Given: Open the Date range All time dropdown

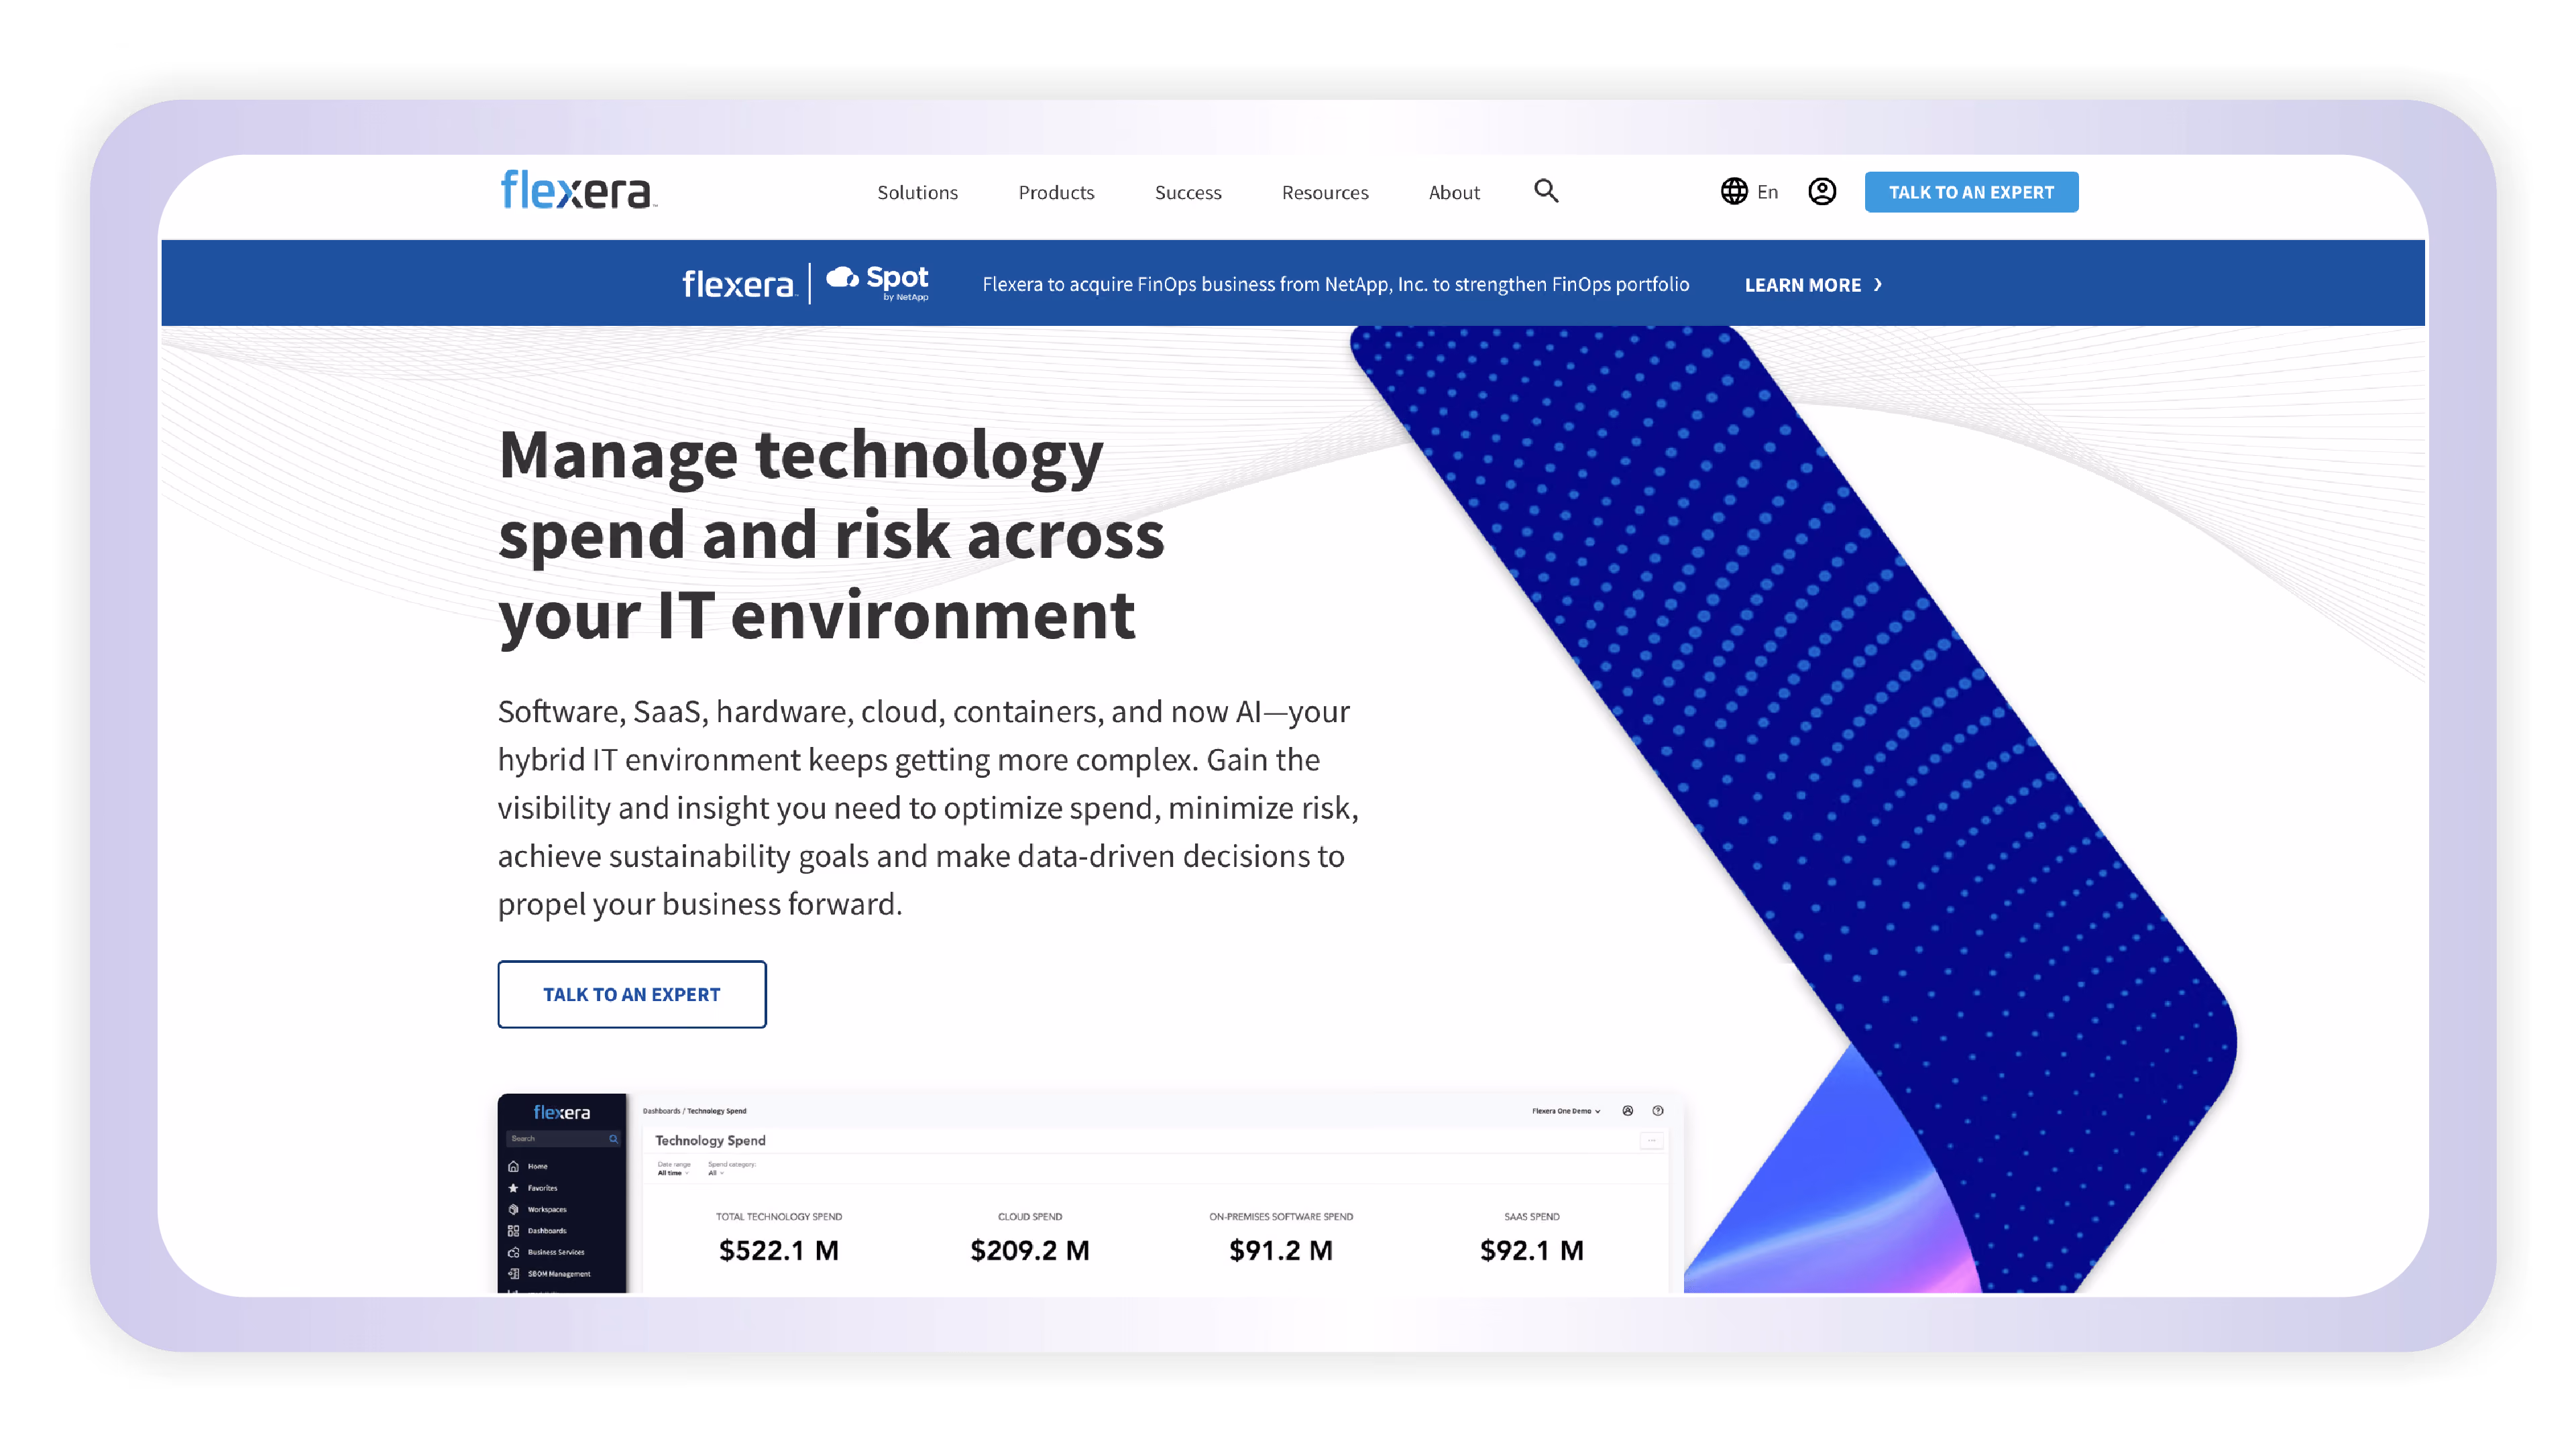Looking at the screenshot, I should click(673, 1173).
